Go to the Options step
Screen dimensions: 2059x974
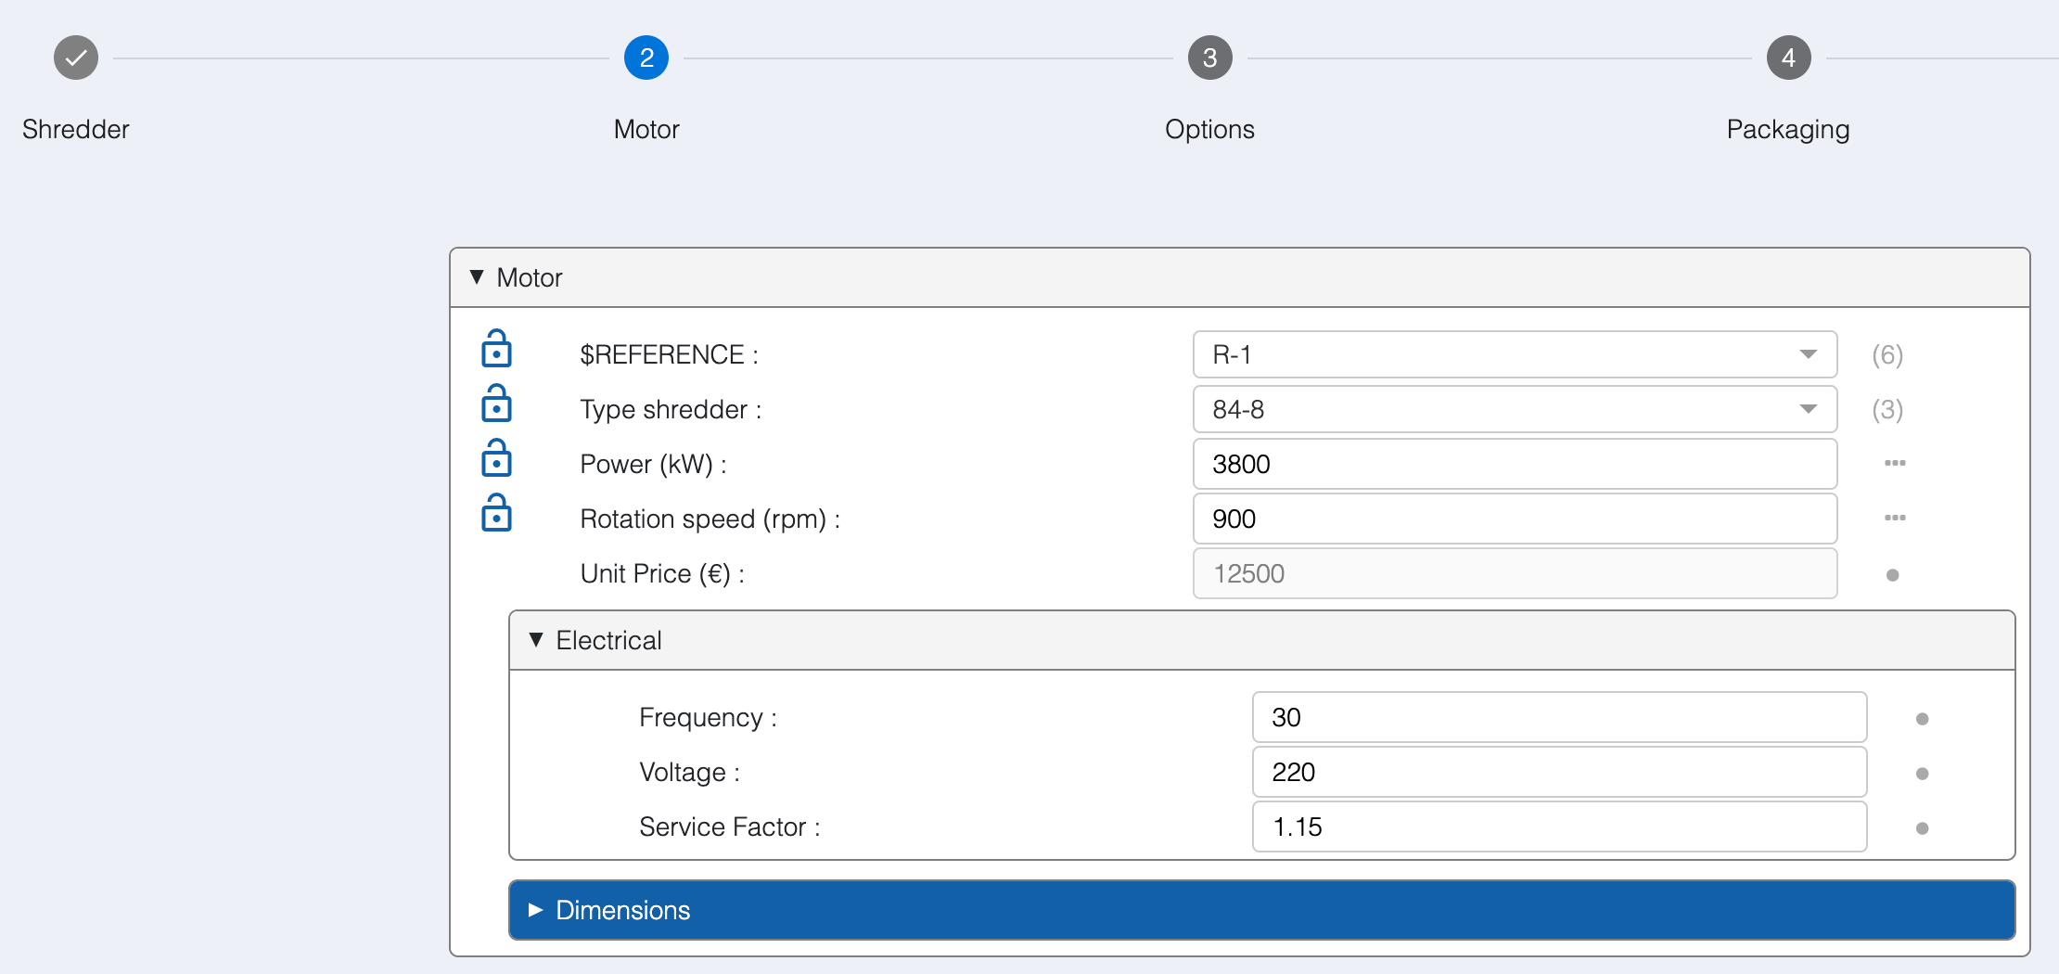pos(1209,57)
